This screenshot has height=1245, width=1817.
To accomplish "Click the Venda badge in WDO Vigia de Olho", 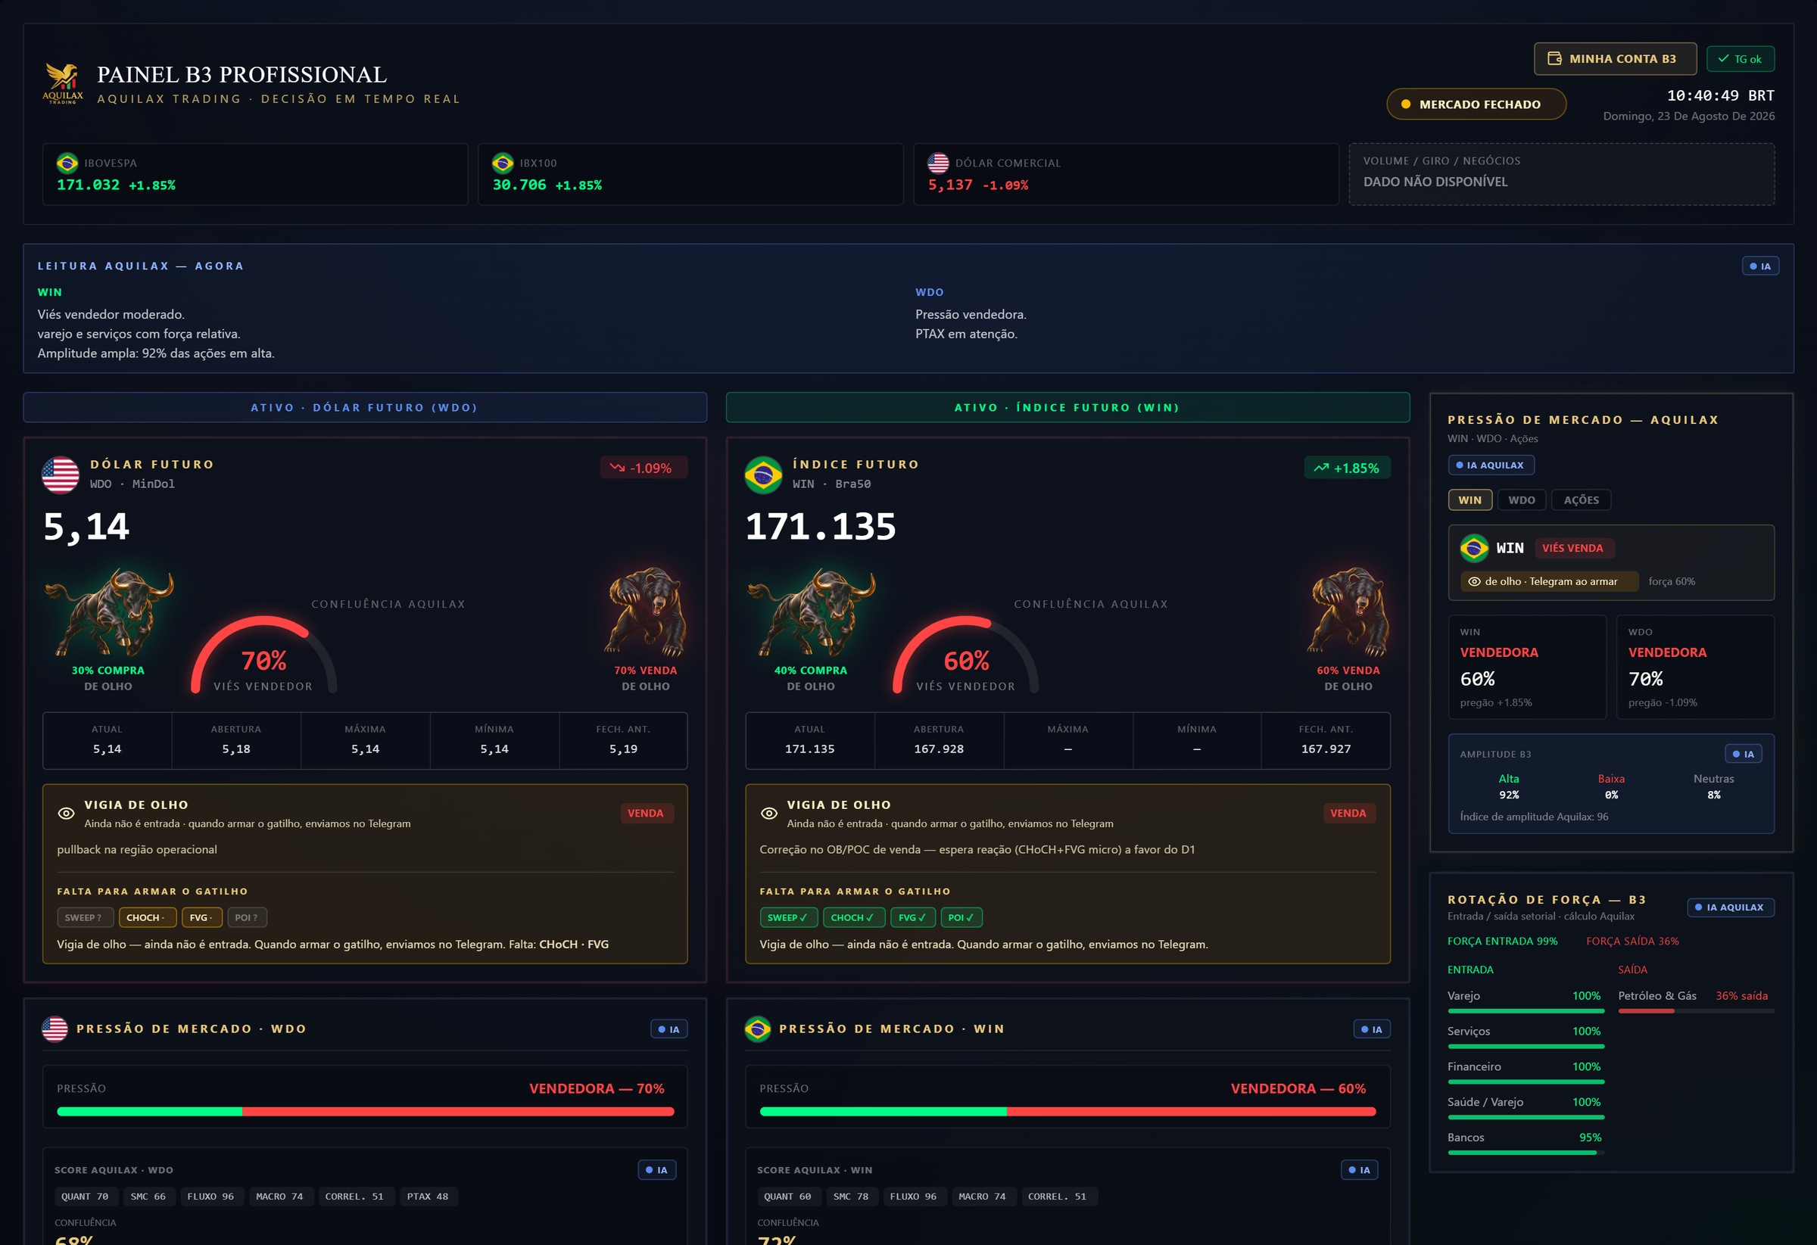I will click(646, 813).
